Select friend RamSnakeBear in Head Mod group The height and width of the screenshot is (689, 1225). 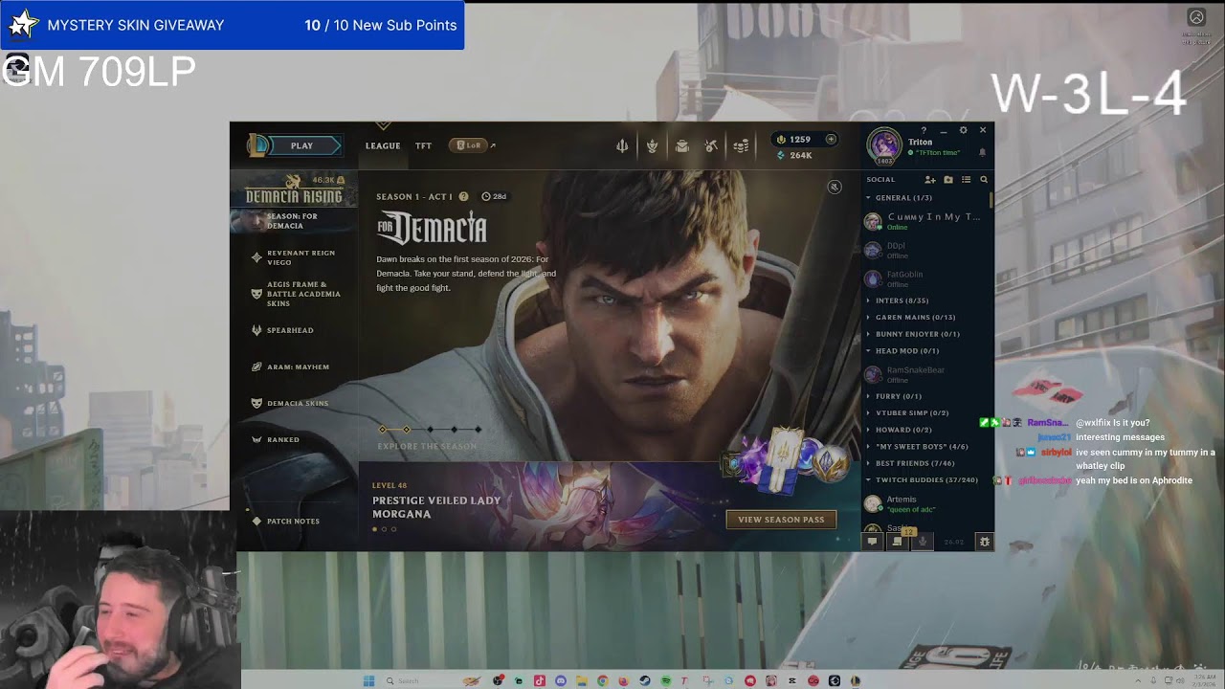coord(925,374)
